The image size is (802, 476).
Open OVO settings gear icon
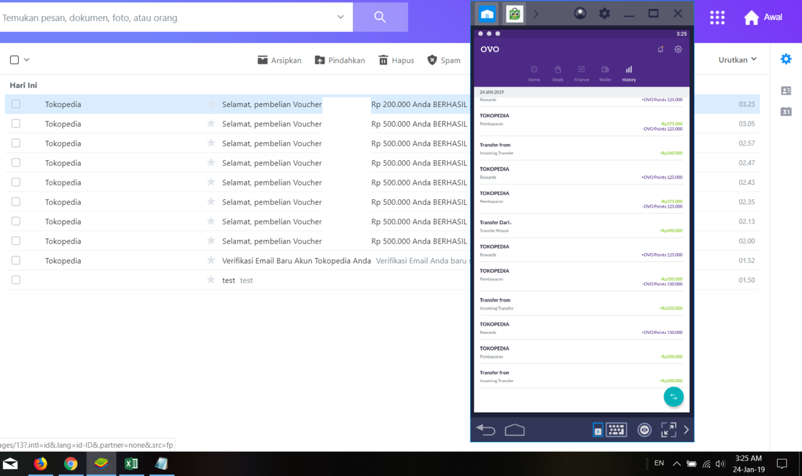678,49
